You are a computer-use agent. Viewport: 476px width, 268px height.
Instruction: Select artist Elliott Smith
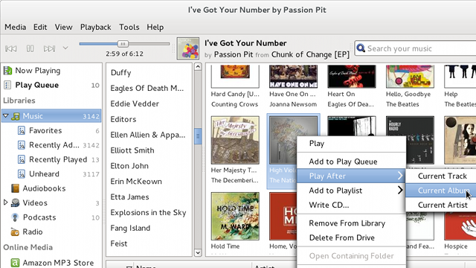click(x=132, y=150)
